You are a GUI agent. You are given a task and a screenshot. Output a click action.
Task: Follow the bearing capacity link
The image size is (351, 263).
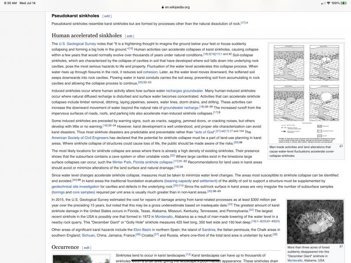179,181
